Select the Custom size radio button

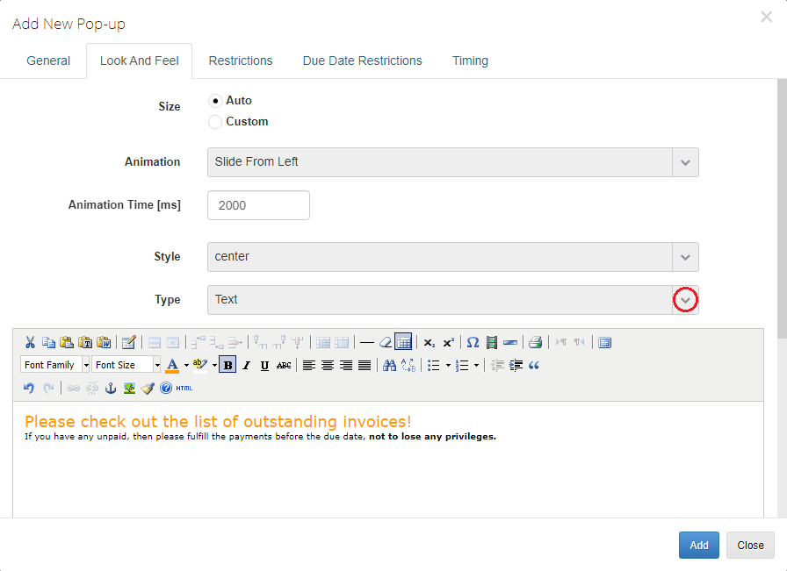[x=215, y=122]
